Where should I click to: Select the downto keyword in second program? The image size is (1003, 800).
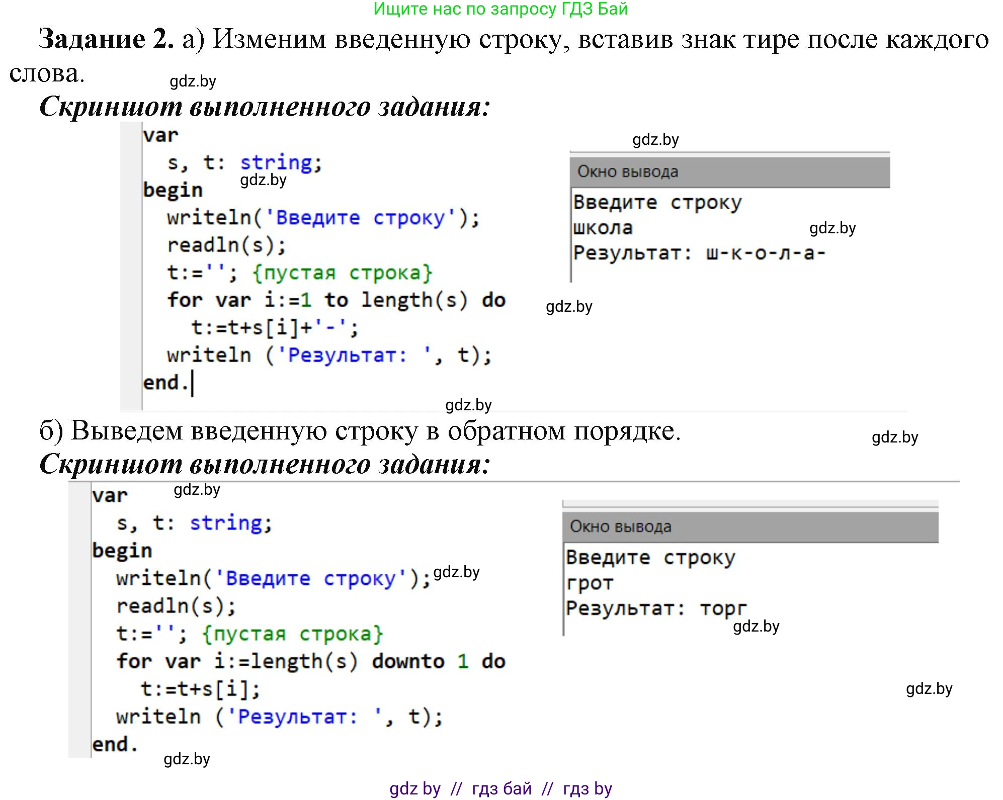click(407, 661)
